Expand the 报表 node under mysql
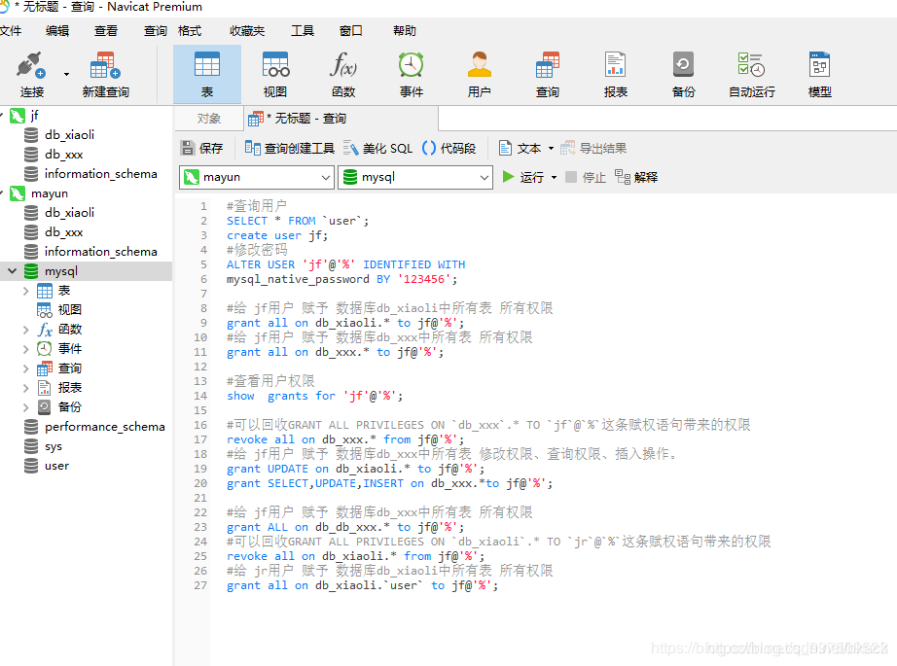Viewport: 897px width, 666px height. [25, 388]
